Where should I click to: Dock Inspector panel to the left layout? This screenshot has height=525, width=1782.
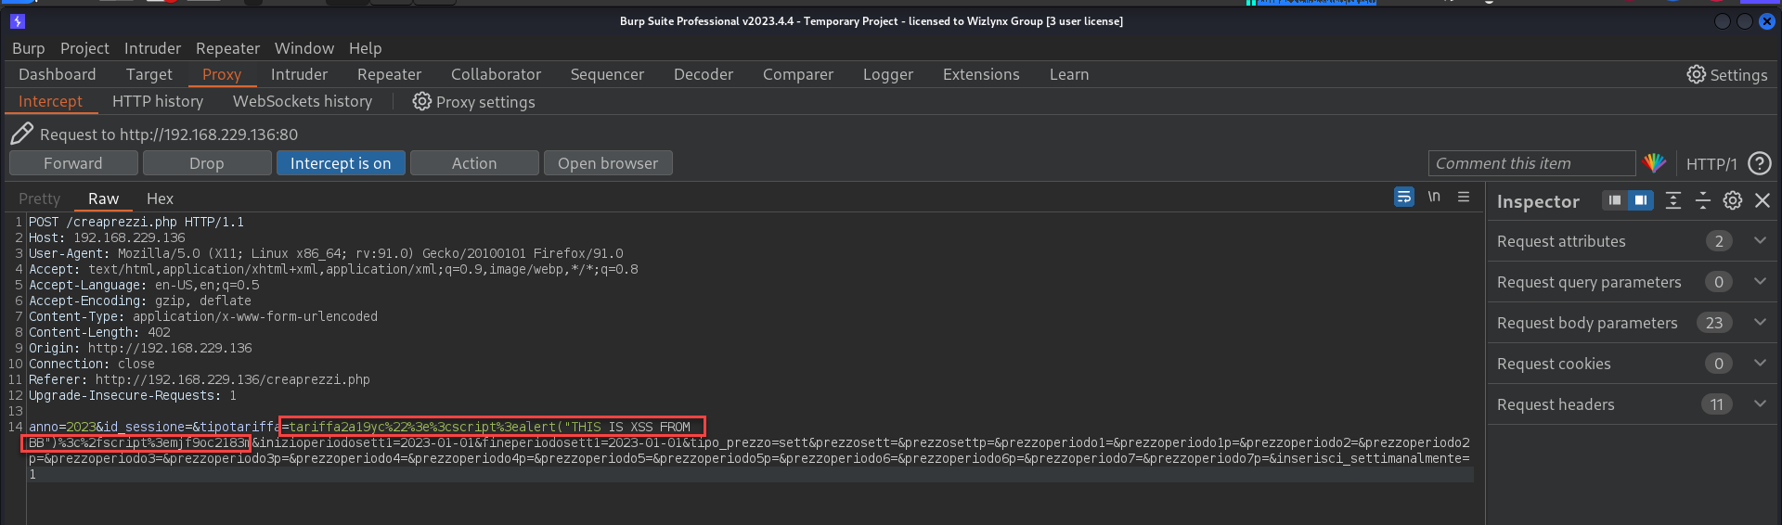coord(1615,200)
